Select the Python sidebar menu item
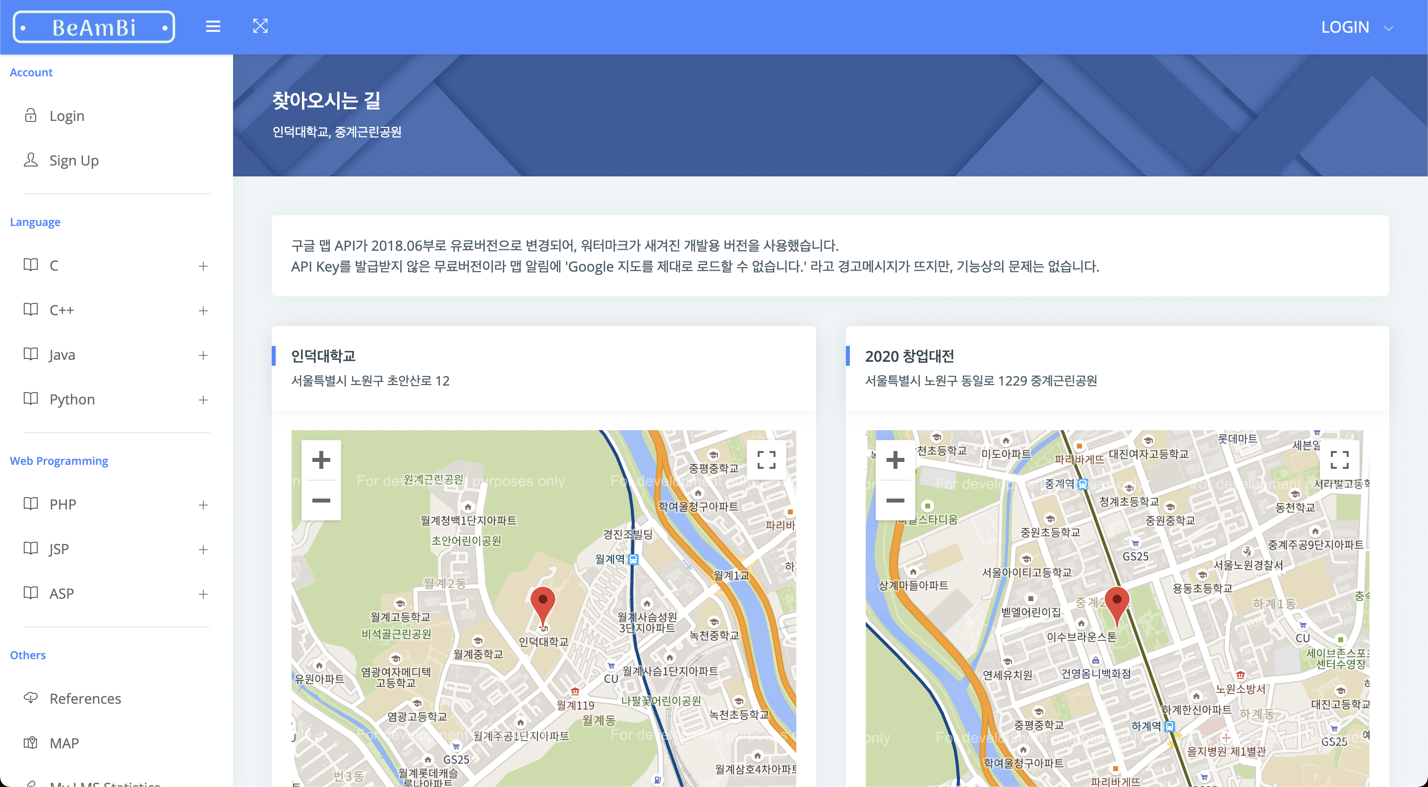 (72, 399)
